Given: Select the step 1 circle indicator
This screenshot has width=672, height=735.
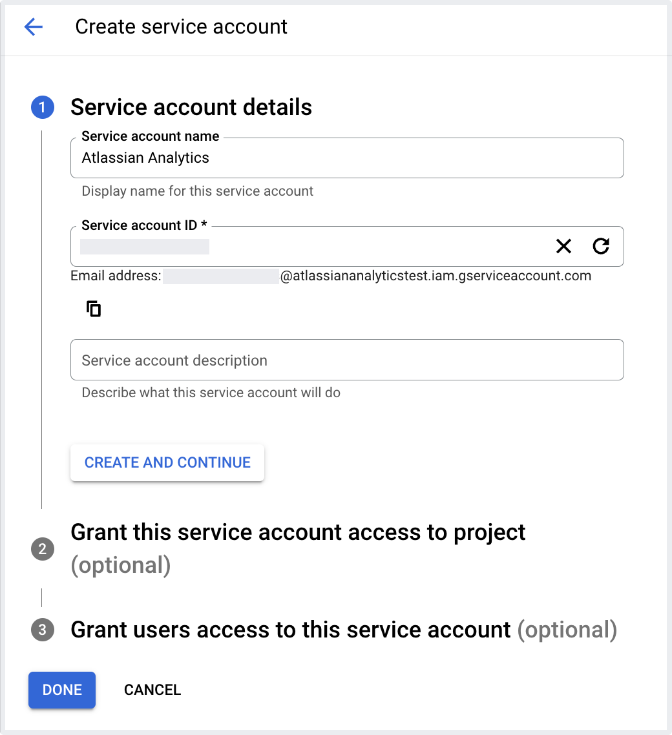Looking at the screenshot, I should pyautogui.click(x=43, y=107).
